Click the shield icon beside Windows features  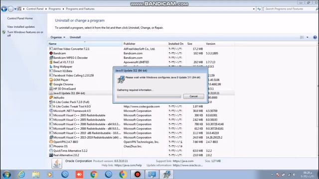click(4, 32)
